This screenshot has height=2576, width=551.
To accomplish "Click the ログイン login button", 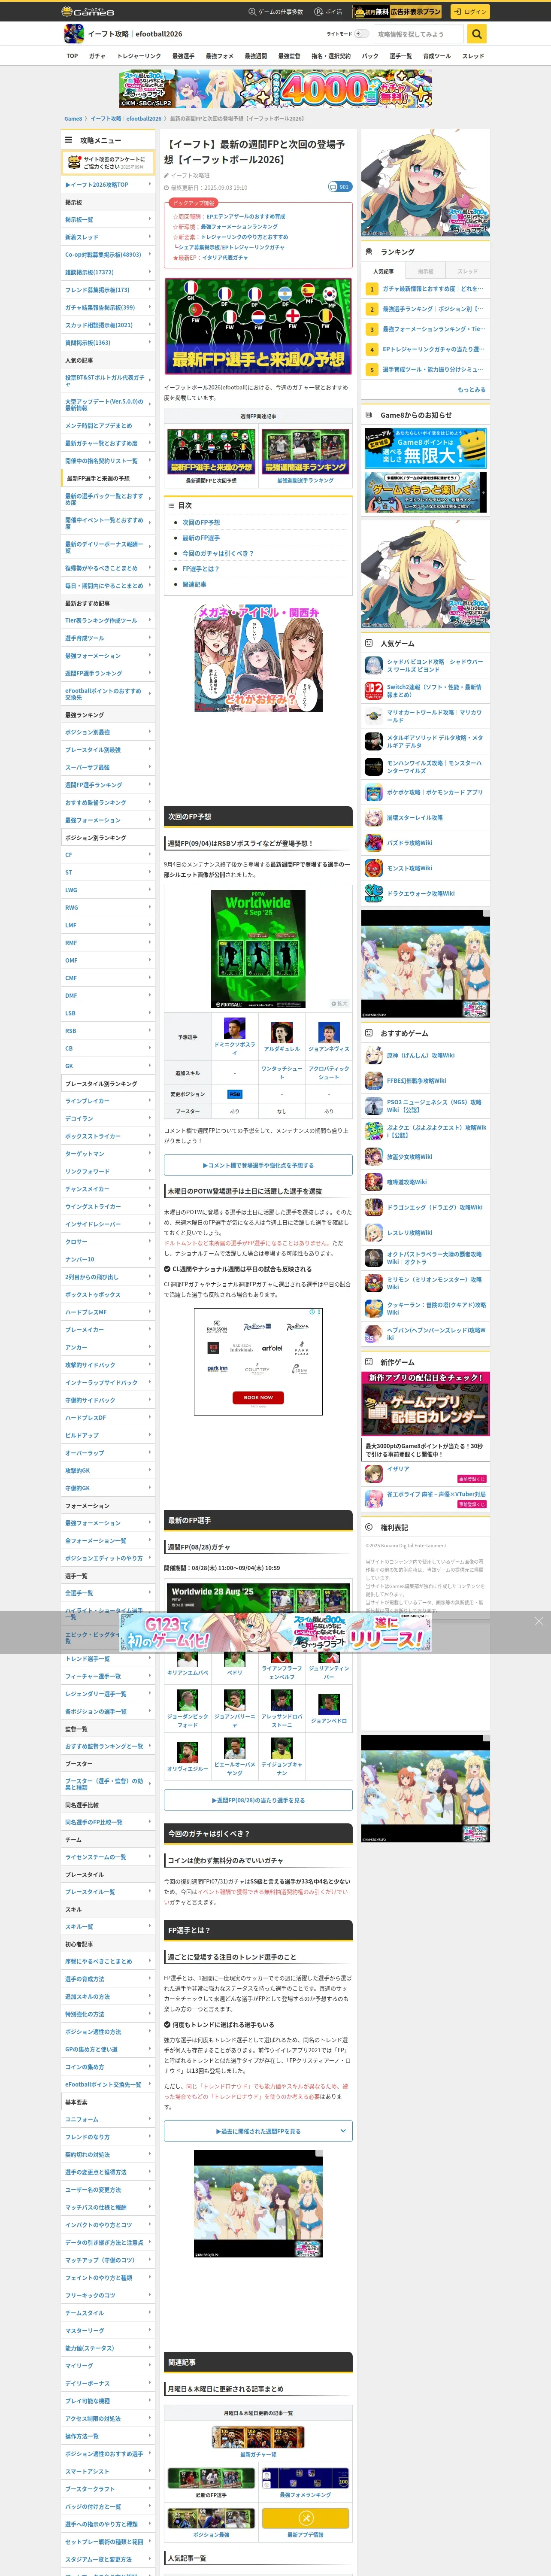I will [x=469, y=12].
